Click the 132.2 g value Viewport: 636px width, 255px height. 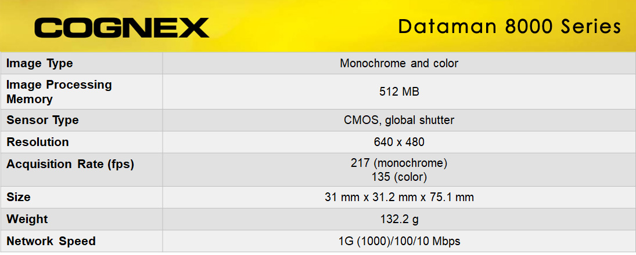pyautogui.click(x=399, y=220)
